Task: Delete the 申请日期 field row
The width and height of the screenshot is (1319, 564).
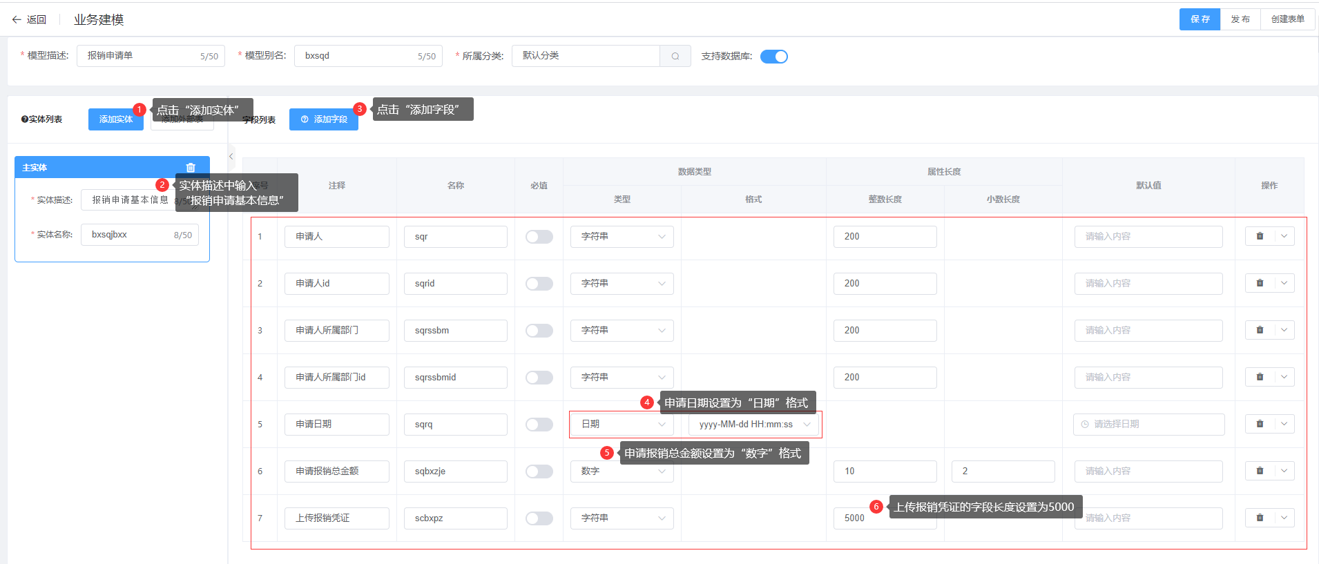Action: coord(1260,424)
